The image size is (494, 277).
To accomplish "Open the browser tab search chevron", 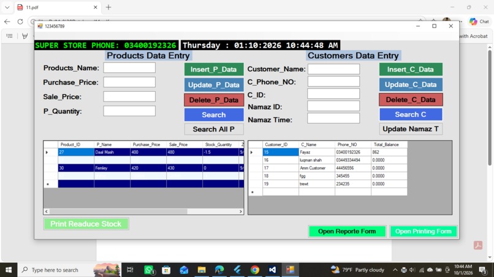I will click(x=7, y=7).
